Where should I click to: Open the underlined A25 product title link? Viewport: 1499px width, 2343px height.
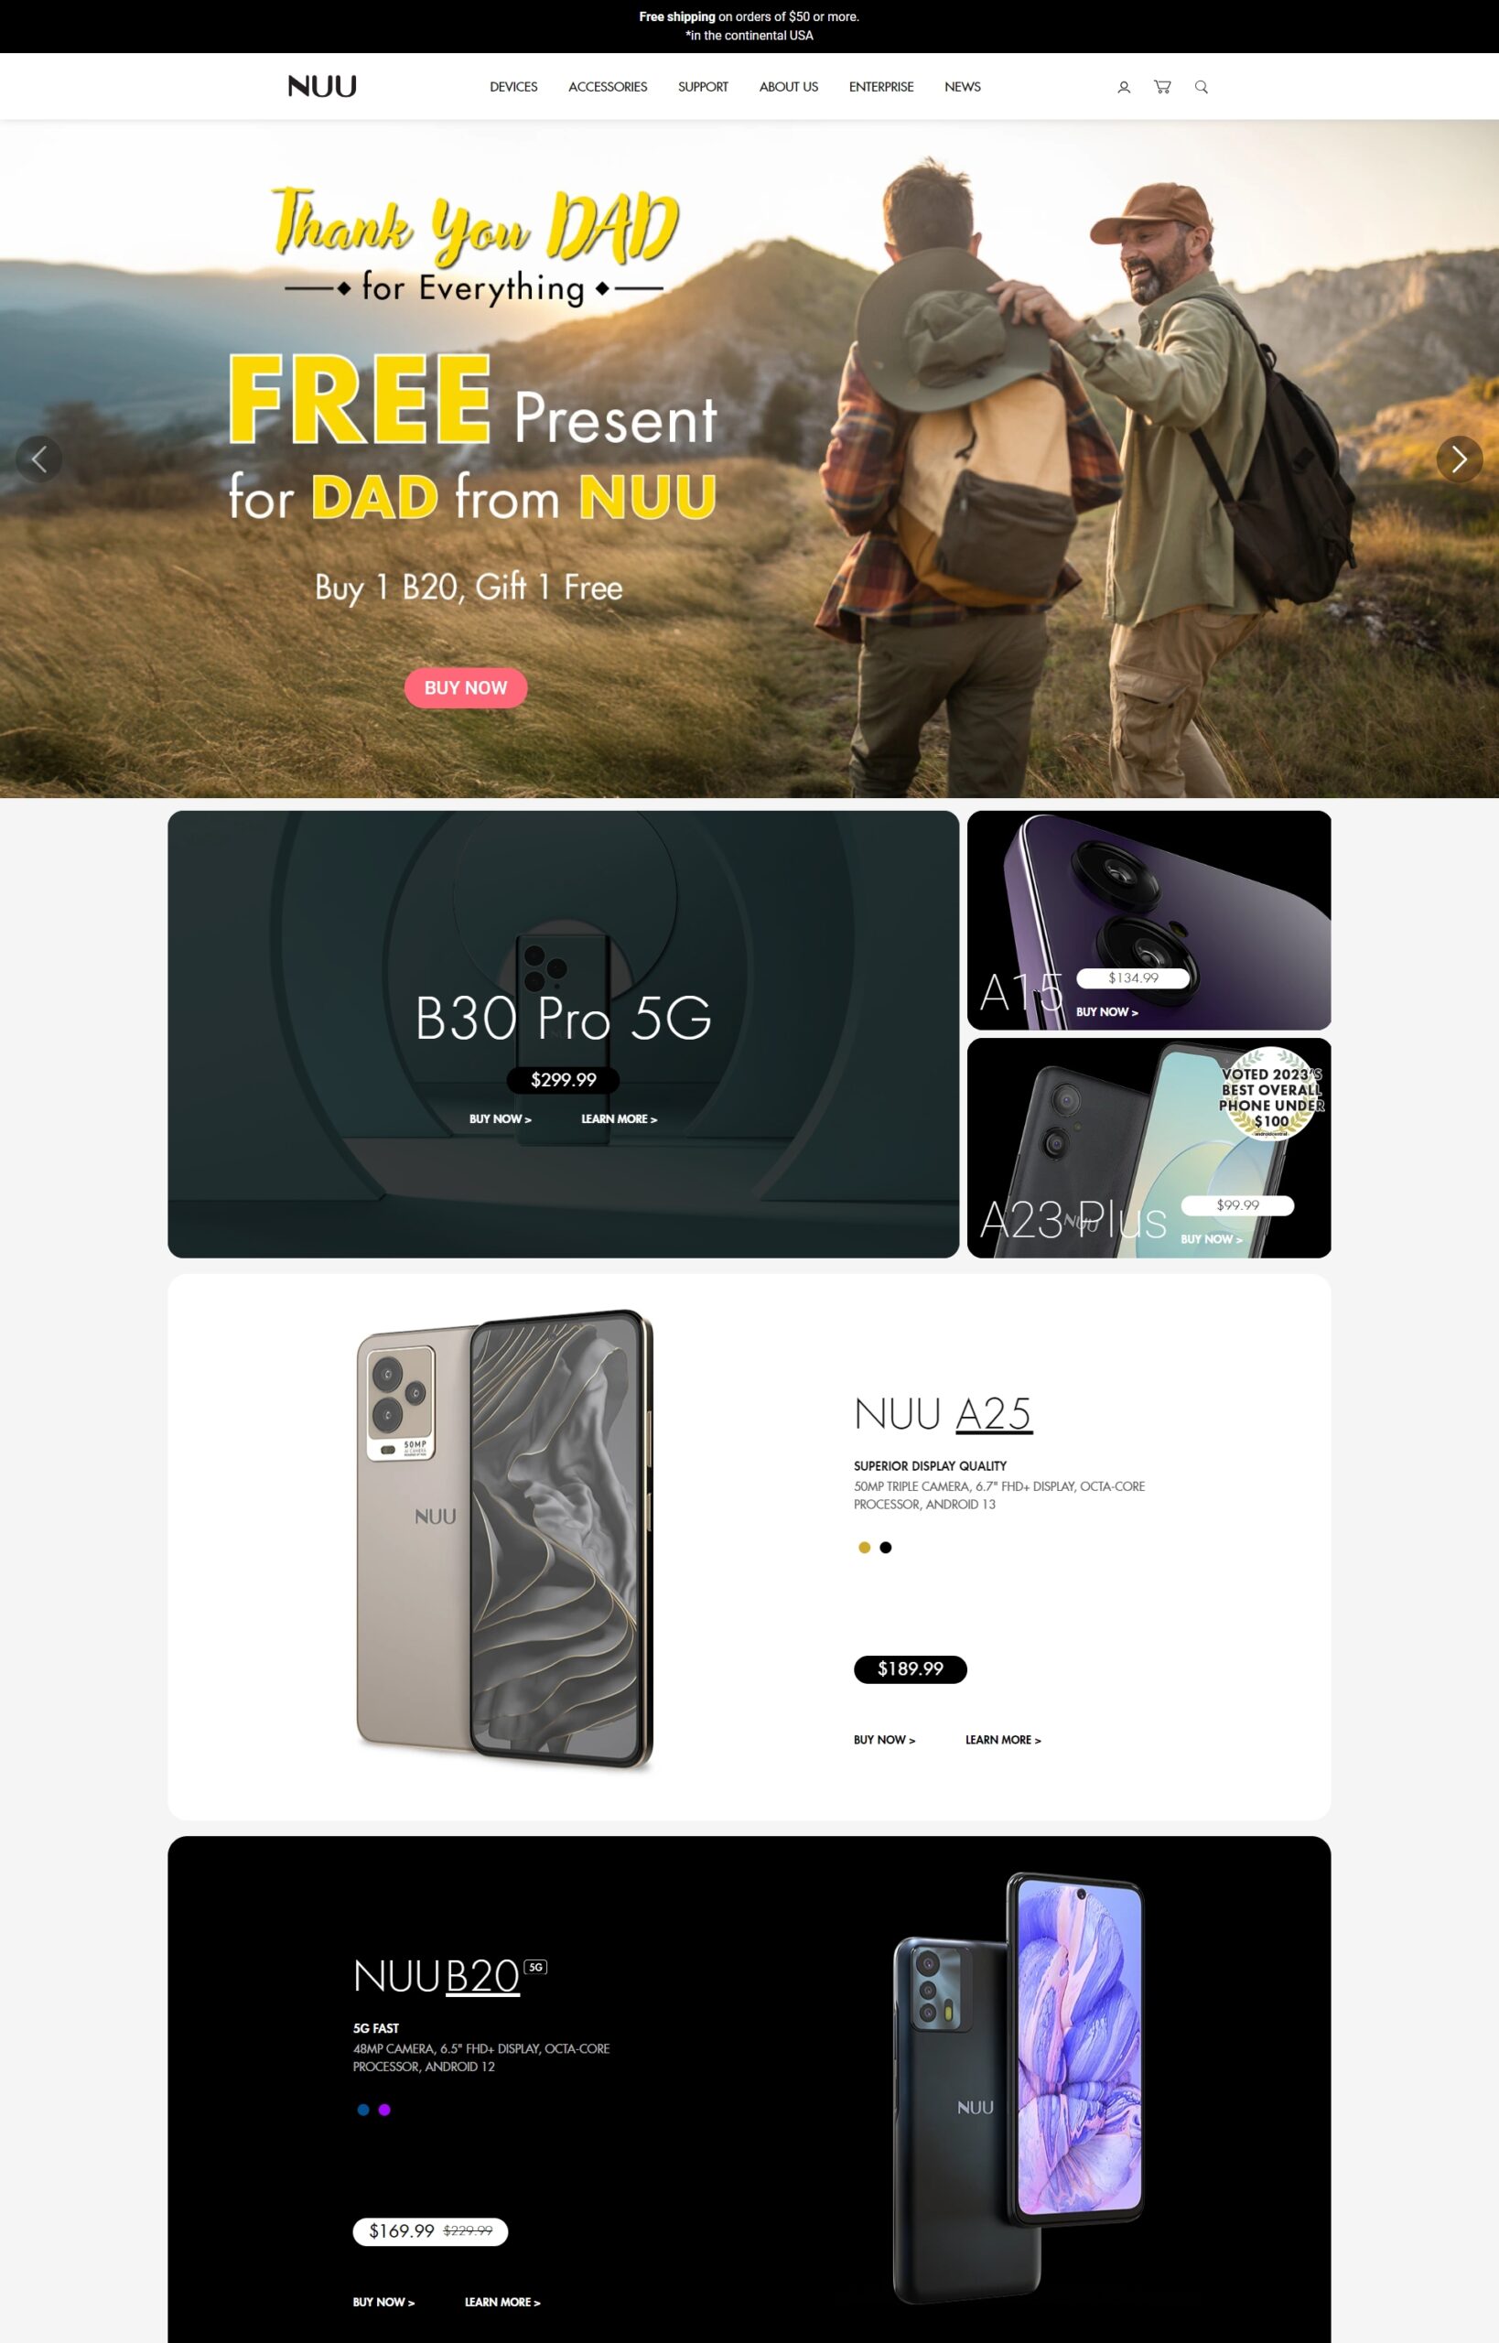(x=993, y=1413)
